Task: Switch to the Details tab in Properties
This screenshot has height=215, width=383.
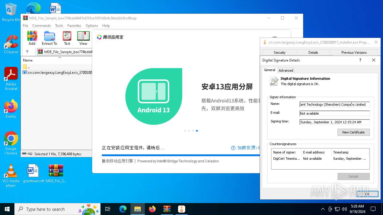Action: tap(313, 53)
